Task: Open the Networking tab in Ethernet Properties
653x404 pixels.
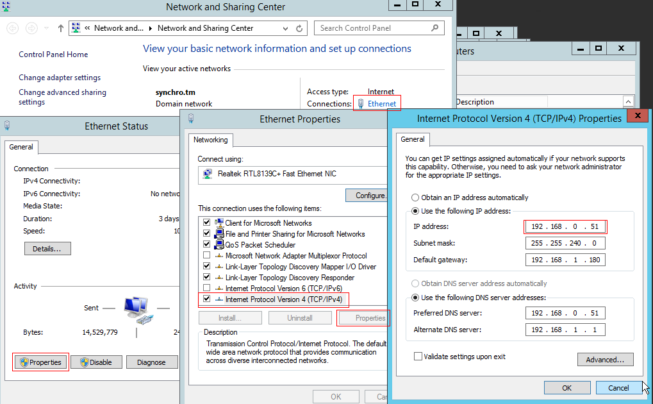Action: [x=210, y=140]
